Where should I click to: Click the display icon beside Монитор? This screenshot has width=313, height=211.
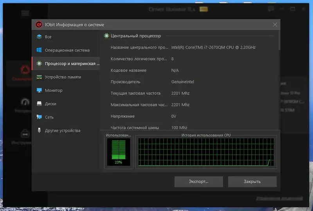(x=39, y=90)
